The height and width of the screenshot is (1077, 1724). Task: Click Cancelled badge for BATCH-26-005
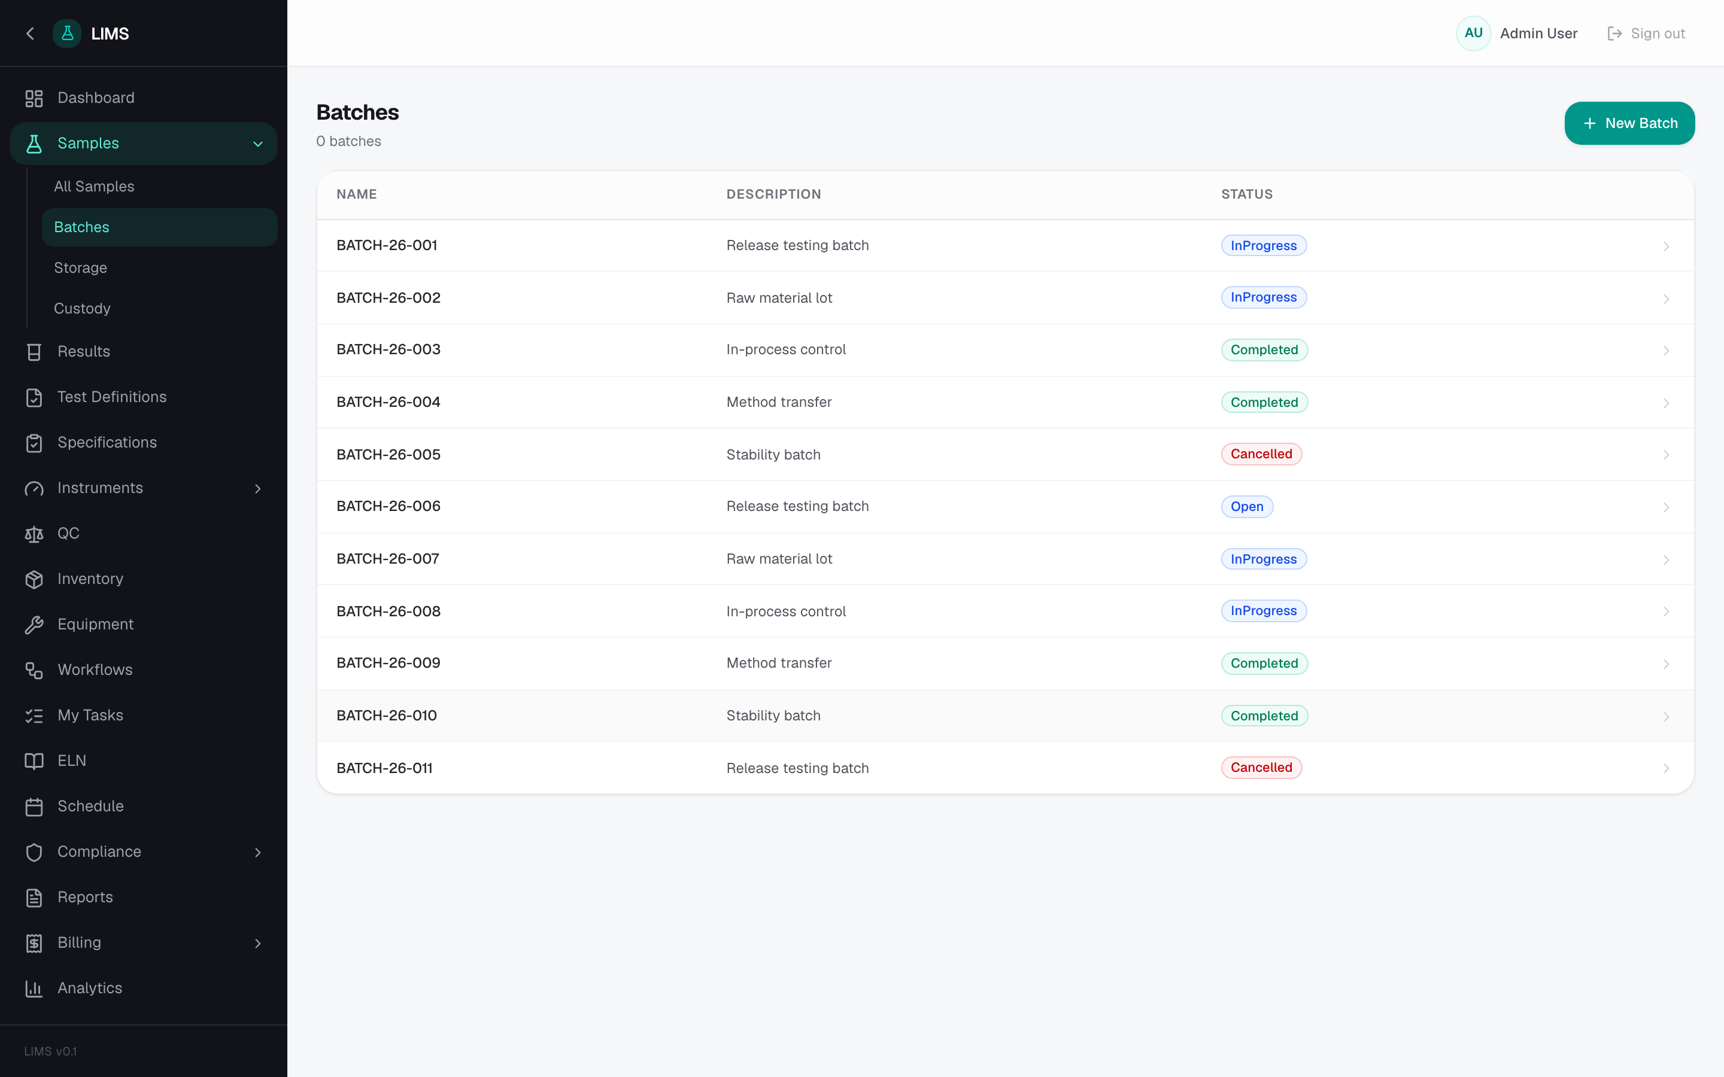(x=1261, y=455)
